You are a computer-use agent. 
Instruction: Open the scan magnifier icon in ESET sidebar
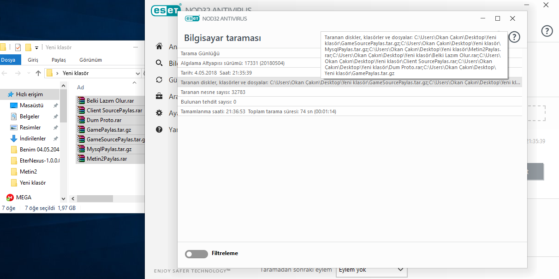coord(159,63)
